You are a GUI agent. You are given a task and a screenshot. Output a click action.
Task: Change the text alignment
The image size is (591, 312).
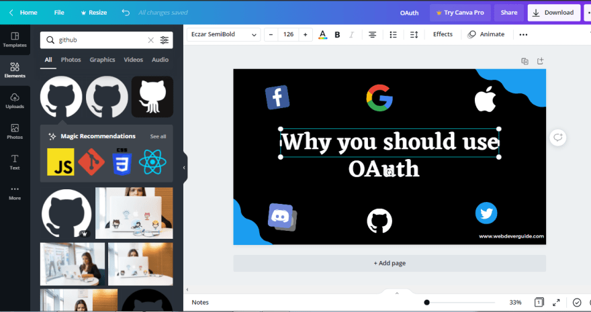click(372, 35)
